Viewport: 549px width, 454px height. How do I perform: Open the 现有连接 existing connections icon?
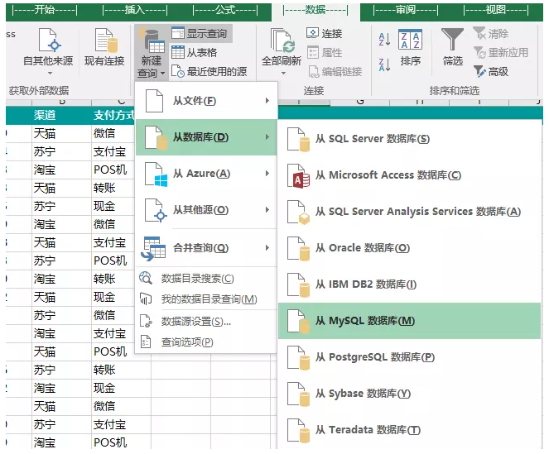(x=105, y=41)
